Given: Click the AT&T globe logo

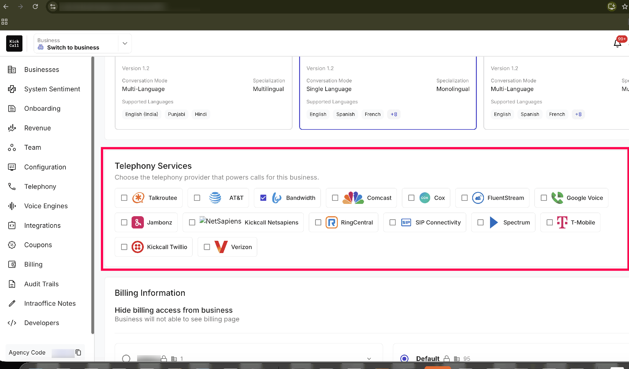Looking at the screenshot, I should 215,198.
